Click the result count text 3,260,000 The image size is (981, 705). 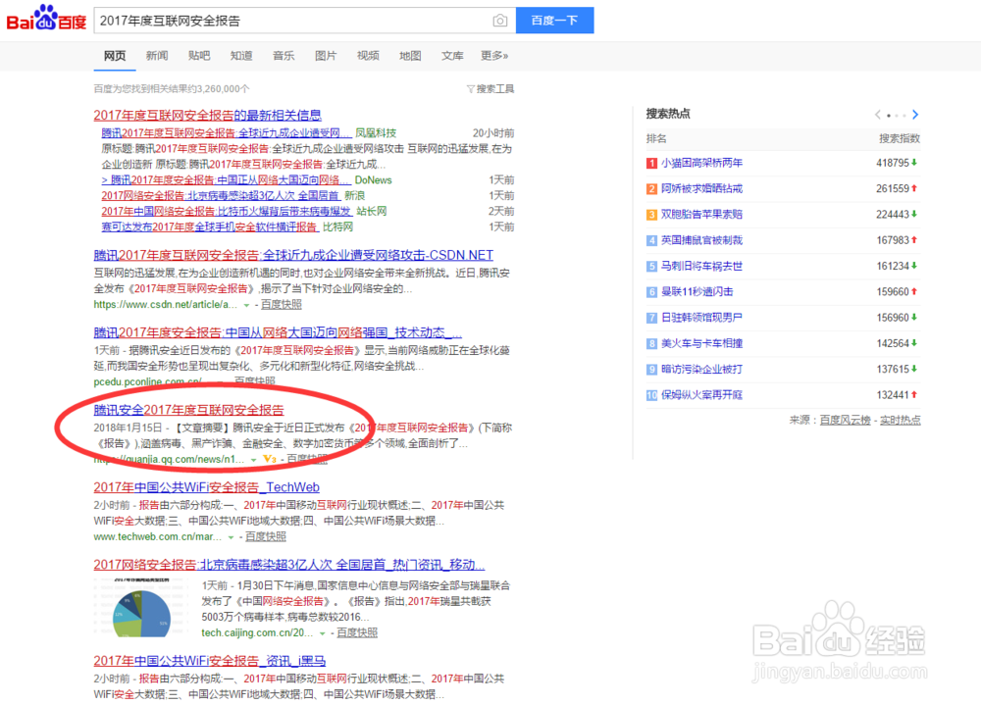coord(219,89)
